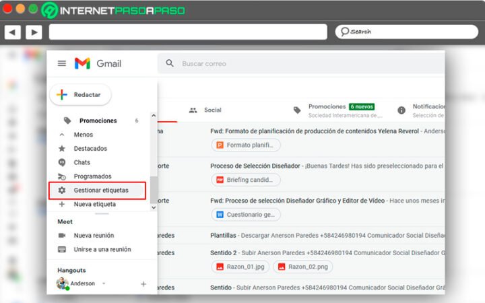
Task: Click the info icon on the Notificaciones tab
Action: (x=401, y=110)
